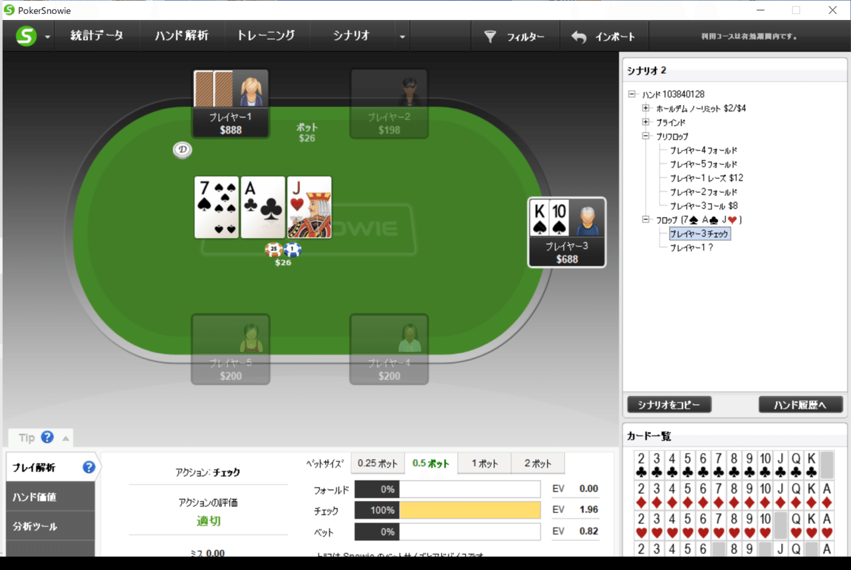
Task: Select the プレイヤー1 レーズ $12 tree entry
Action: coord(706,178)
